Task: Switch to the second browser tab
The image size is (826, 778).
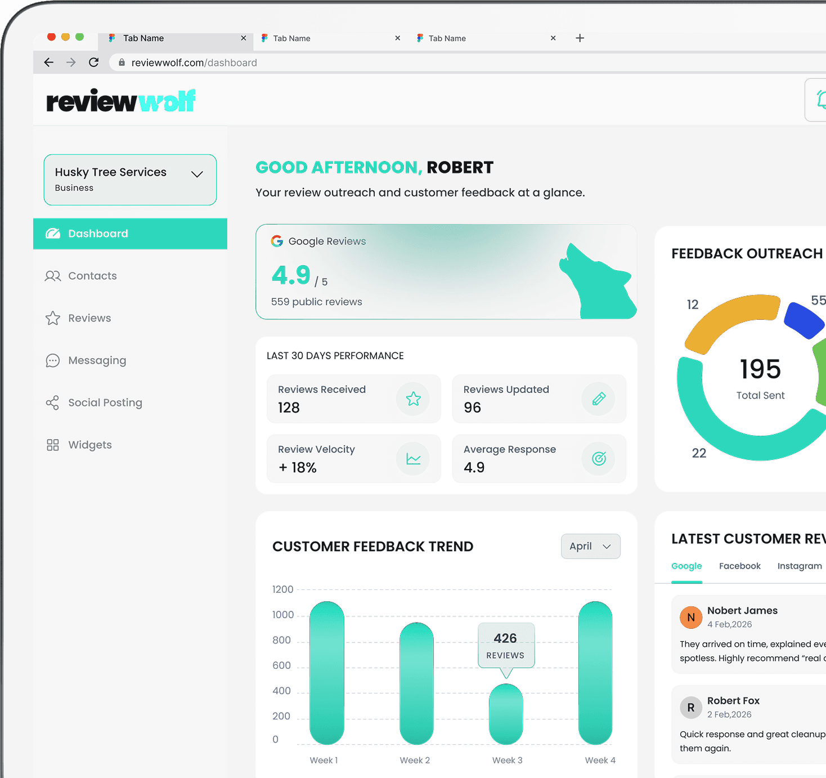Action: (x=330, y=38)
